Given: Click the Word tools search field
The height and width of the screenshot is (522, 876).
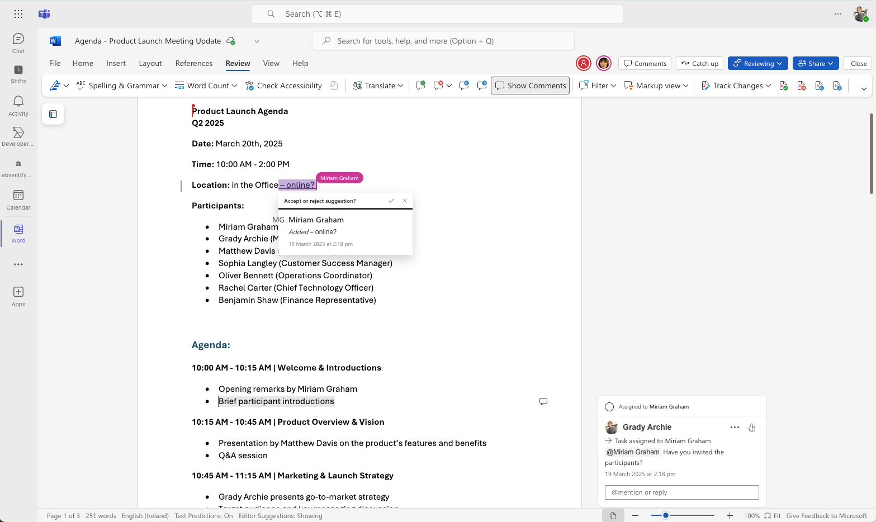Looking at the screenshot, I should click(443, 41).
